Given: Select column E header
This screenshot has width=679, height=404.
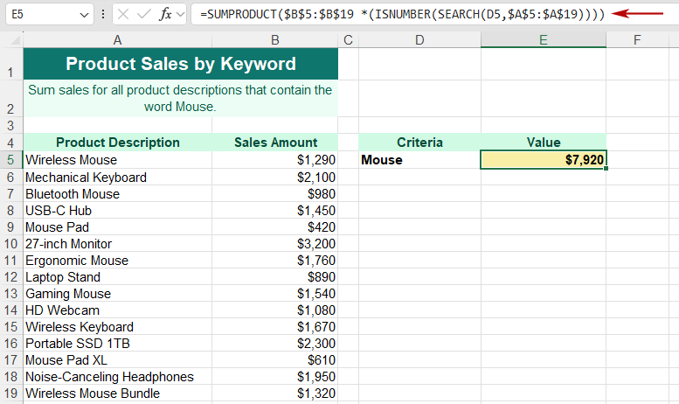Looking at the screenshot, I should [x=544, y=40].
